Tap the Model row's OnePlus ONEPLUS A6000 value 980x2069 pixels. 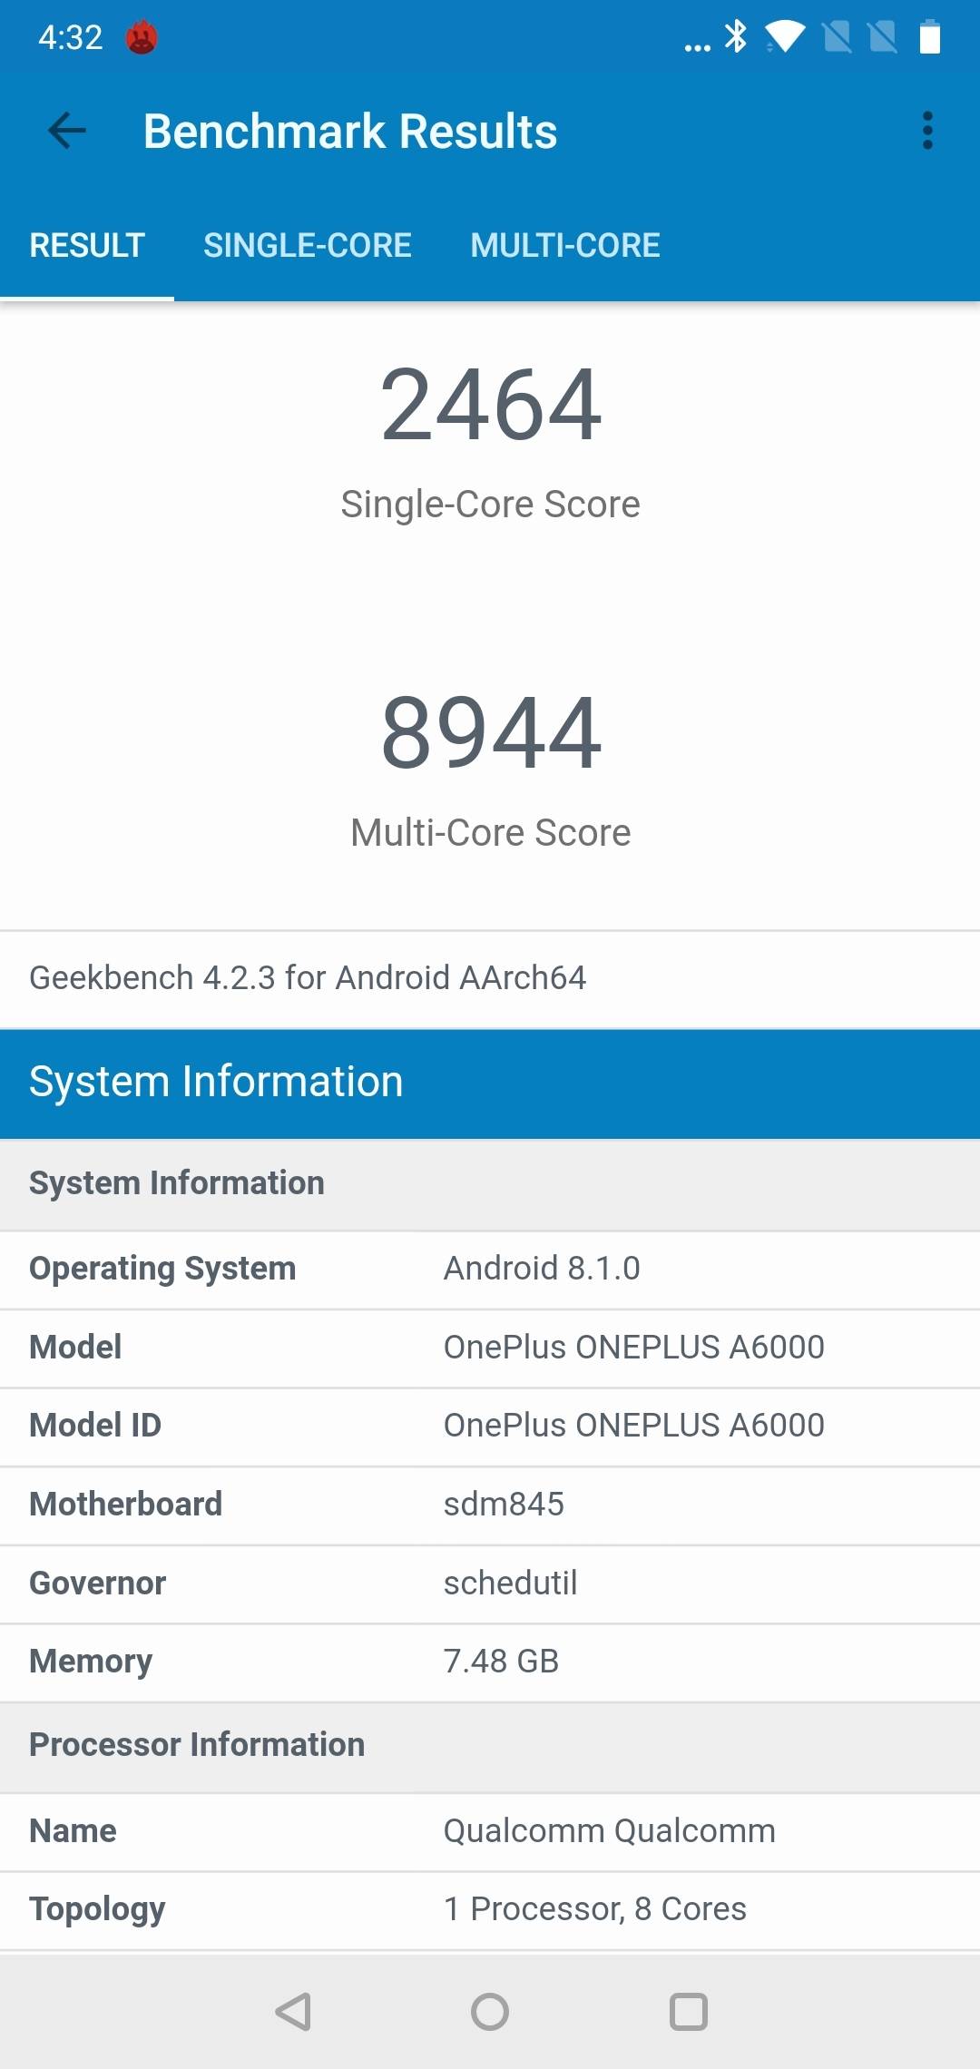[634, 1348]
